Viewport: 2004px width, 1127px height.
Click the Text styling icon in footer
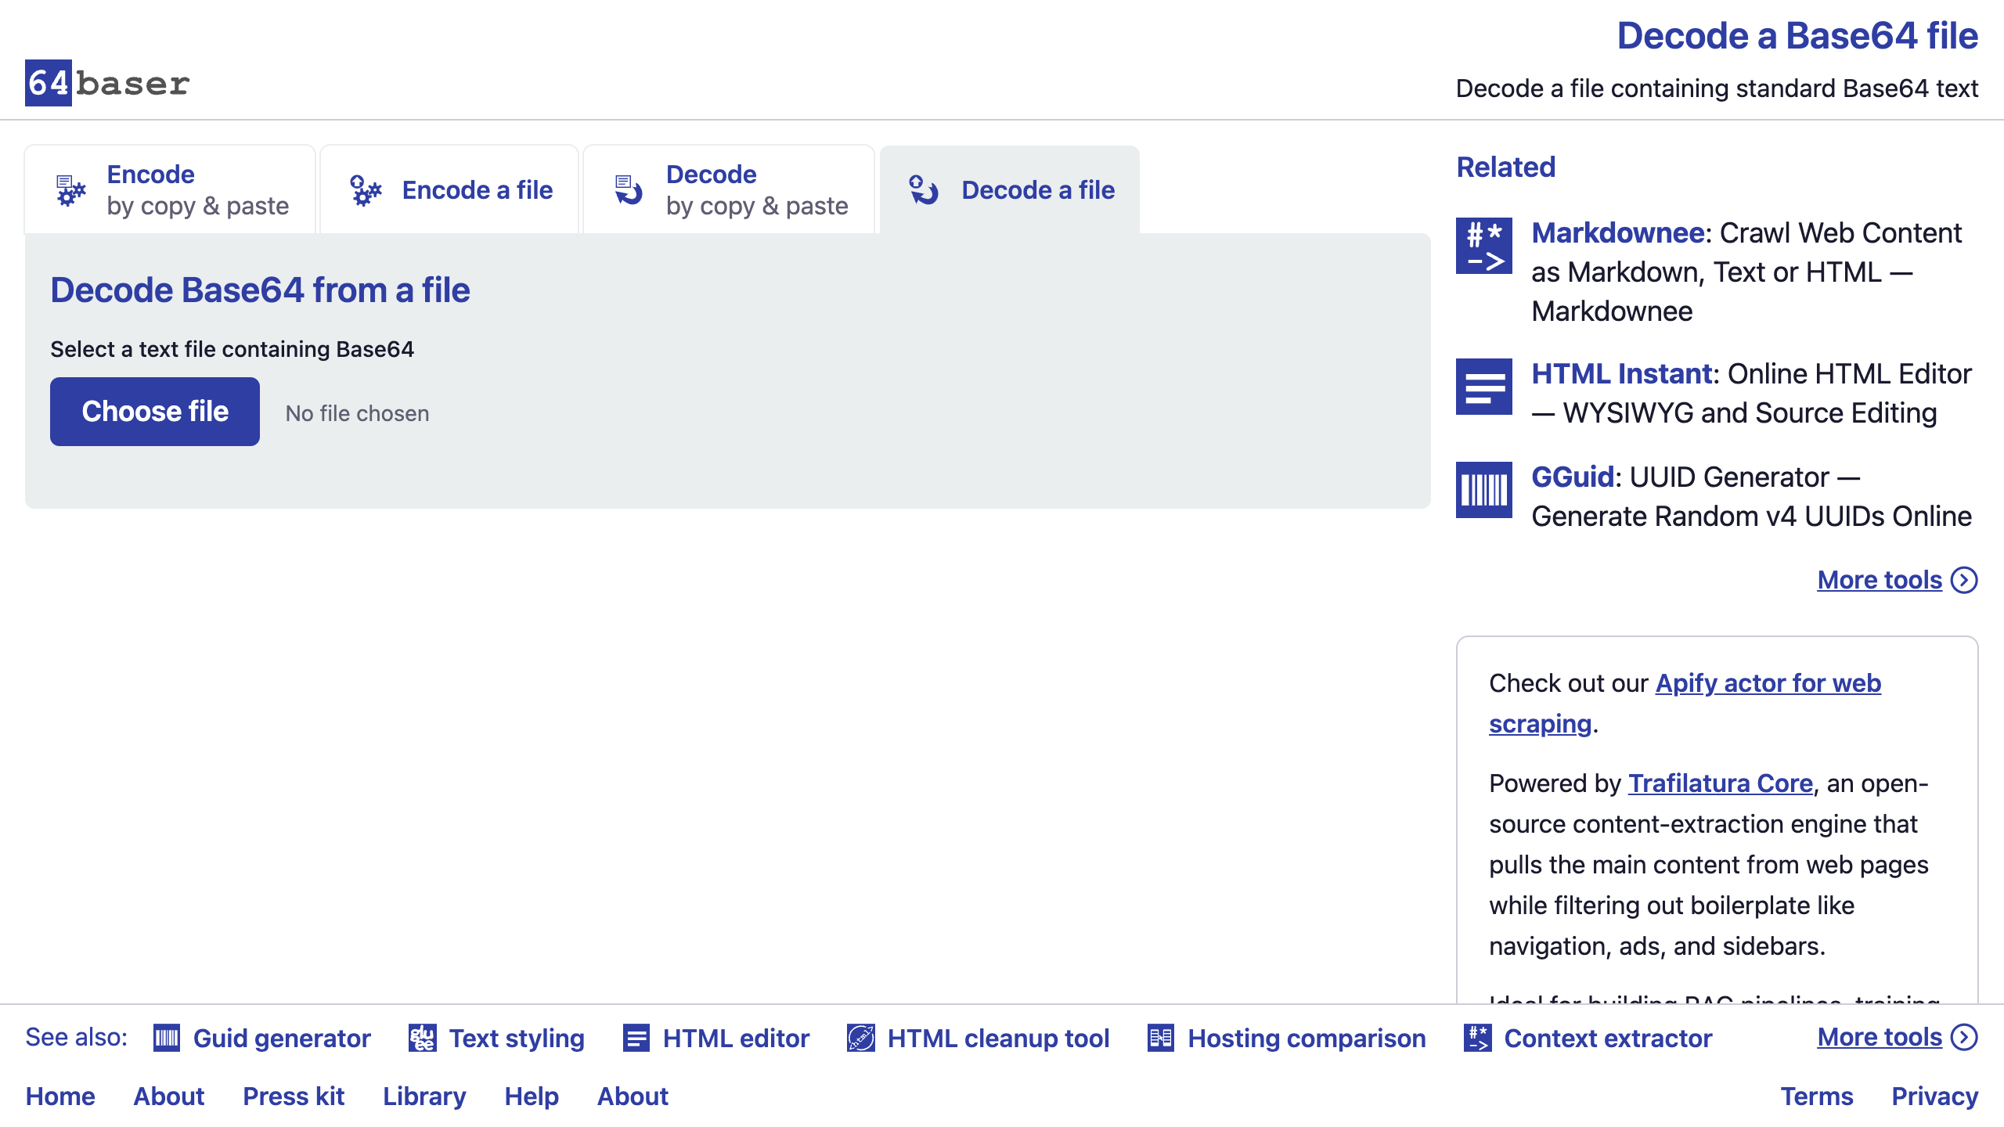423,1039
